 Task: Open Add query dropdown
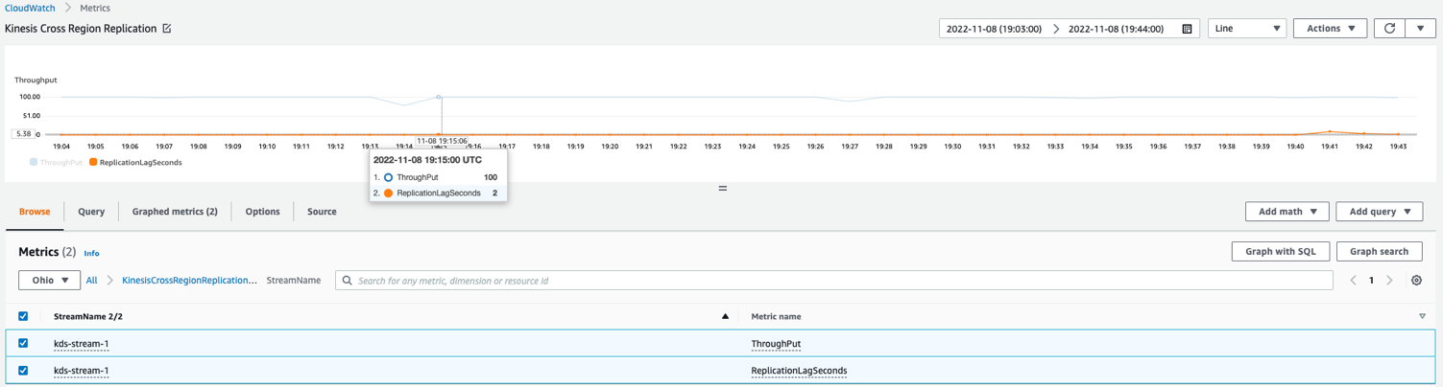tap(1380, 212)
